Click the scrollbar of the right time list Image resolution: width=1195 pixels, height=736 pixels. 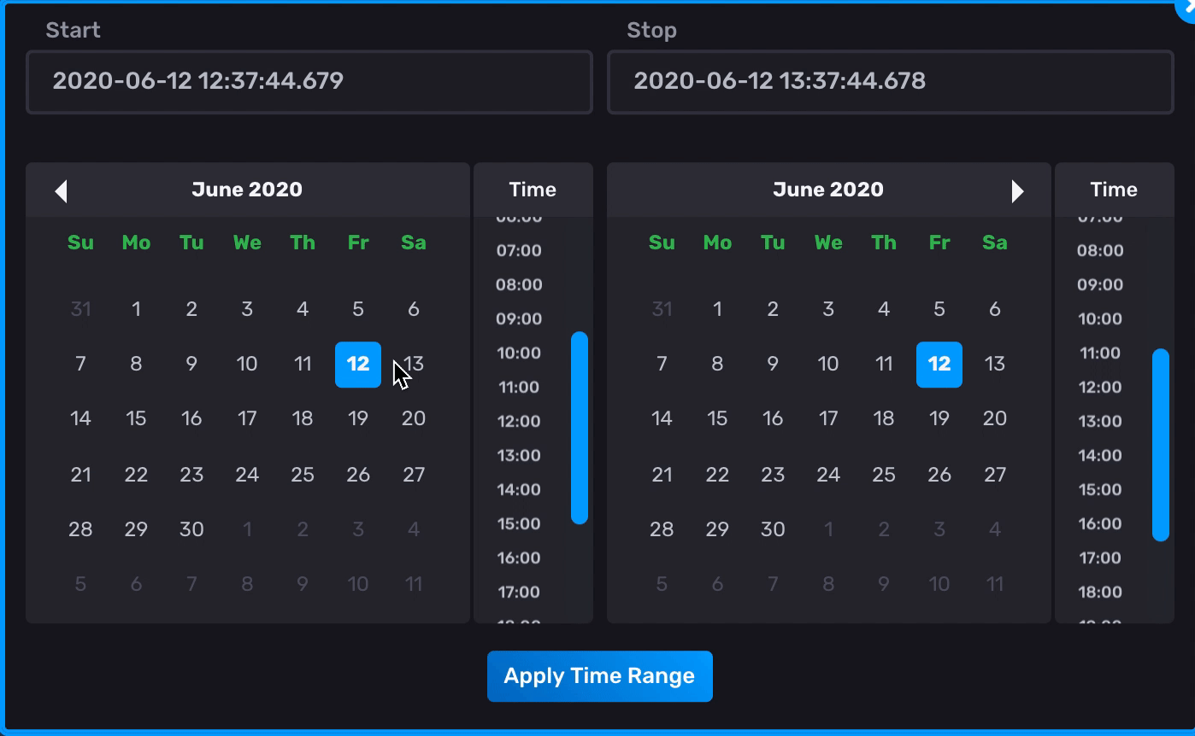(x=1160, y=446)
